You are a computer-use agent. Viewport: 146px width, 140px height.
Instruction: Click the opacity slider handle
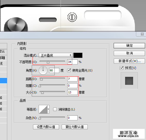point(48,62)
